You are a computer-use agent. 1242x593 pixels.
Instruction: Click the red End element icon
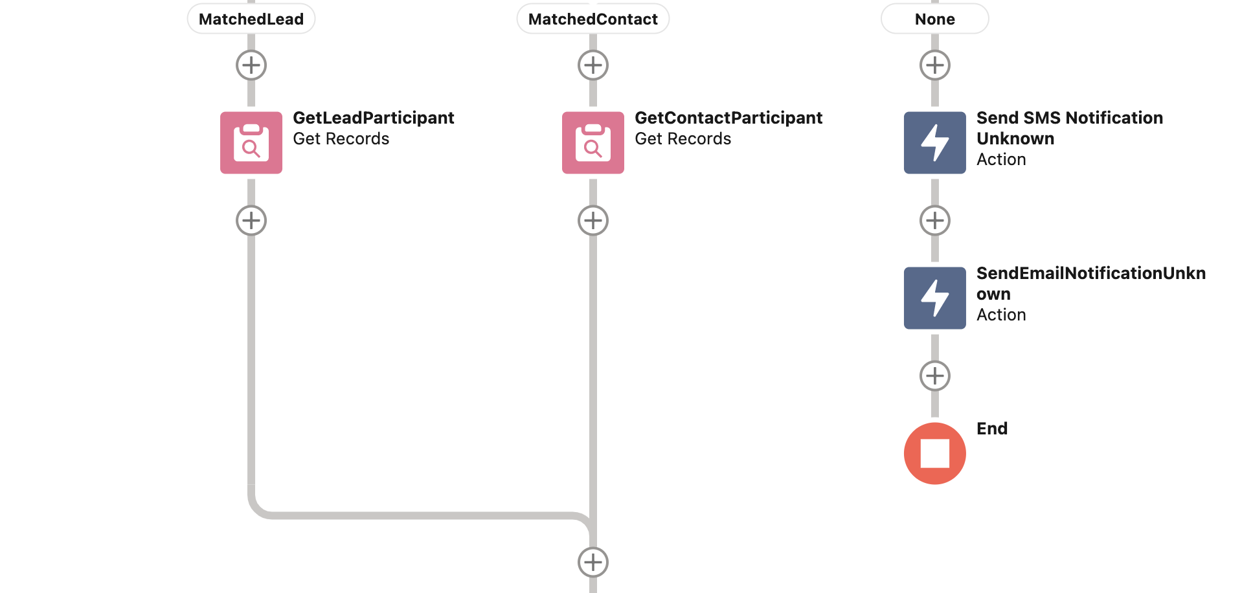tap(934, 453)
